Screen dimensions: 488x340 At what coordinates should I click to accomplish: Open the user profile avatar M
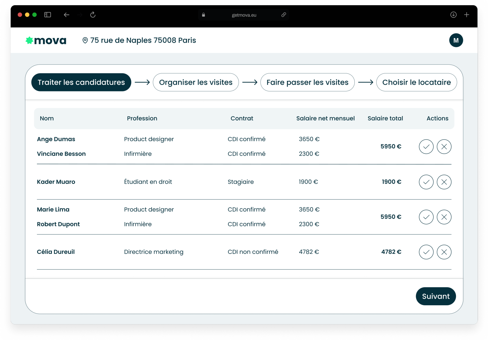pyautogui.click(x=456, y=40)
